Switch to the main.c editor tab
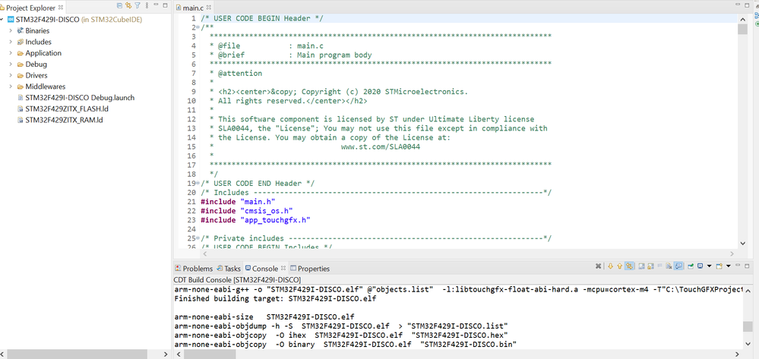 tap(194, 8)
